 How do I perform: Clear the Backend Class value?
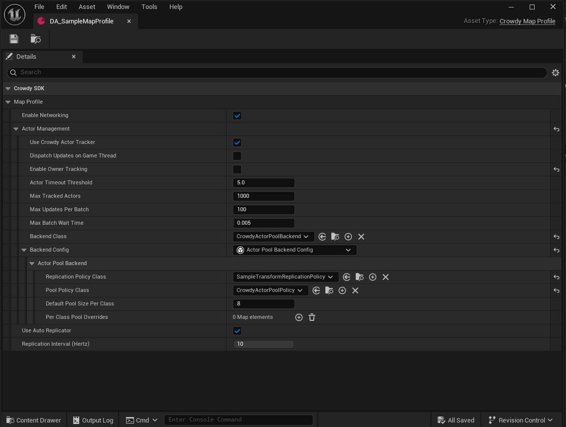361,237
